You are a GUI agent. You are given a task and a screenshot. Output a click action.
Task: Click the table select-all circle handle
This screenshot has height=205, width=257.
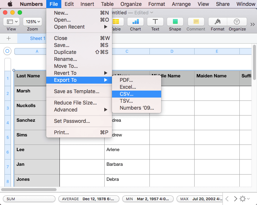pos(7,51)
